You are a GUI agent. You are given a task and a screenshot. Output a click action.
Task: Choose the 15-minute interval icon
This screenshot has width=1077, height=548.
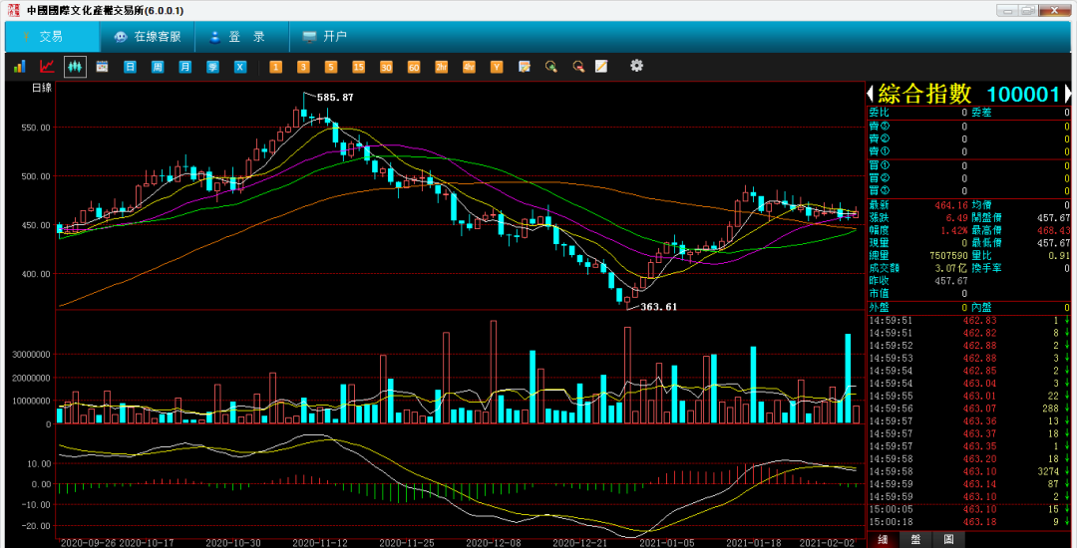[359, 67]
